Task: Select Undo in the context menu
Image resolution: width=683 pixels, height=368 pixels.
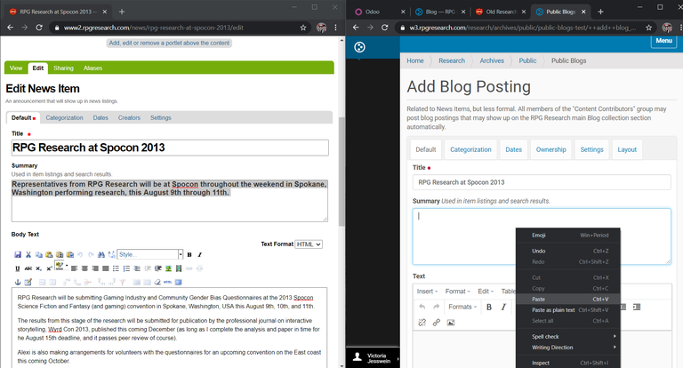Action: coord(568,251)
